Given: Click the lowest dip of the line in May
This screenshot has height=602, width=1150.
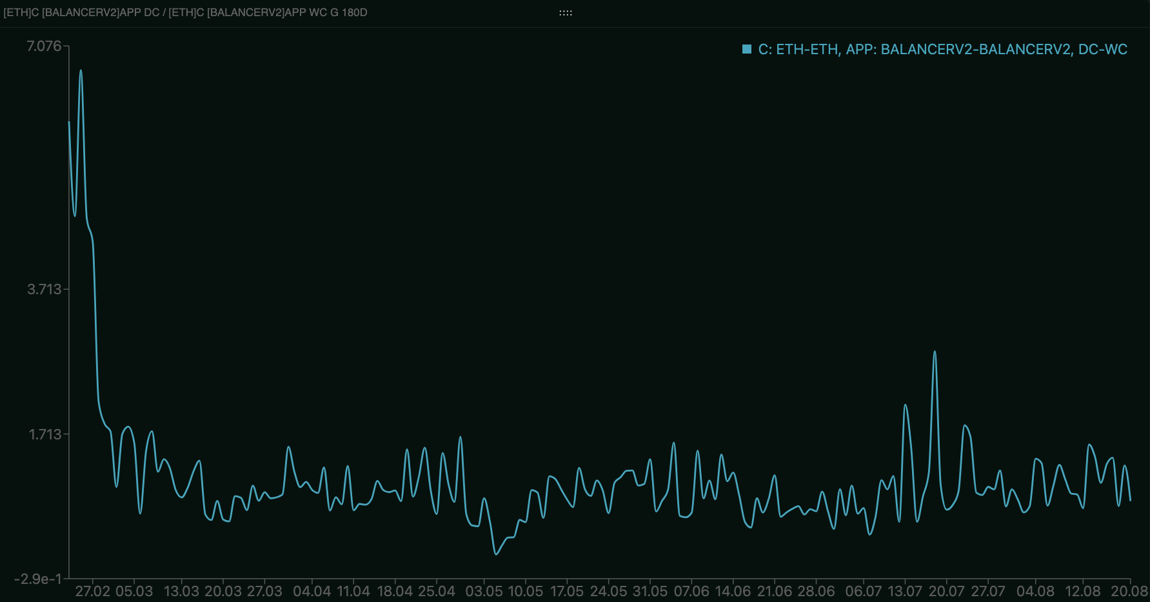Looking at the screenshot, I should (x=495, y=554).
